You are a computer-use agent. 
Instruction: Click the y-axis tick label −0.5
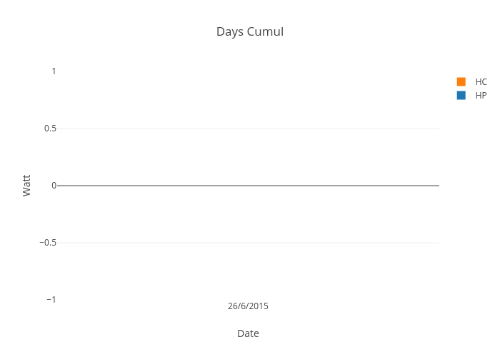(x=48, y=242)
